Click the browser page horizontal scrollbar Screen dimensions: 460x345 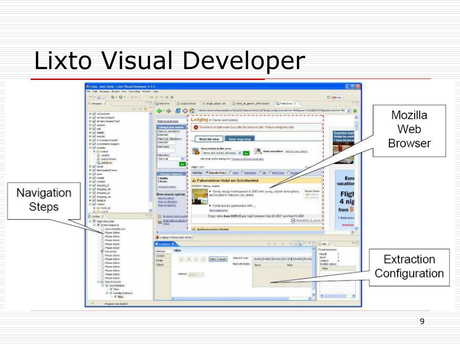pyautogui.click(x=254, y=232)
